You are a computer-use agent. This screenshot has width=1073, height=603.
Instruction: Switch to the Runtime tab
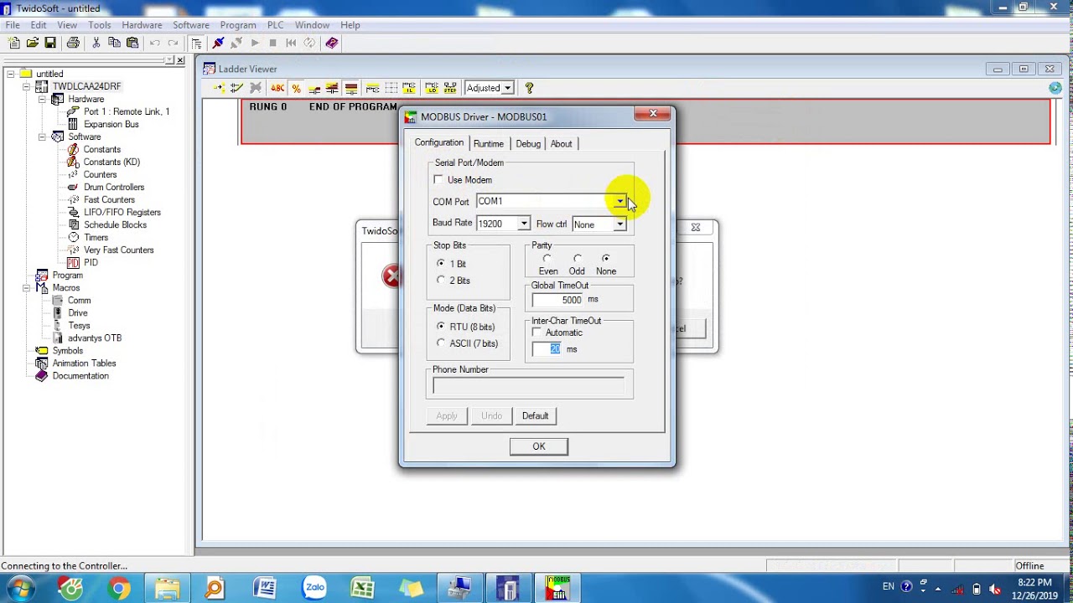(x=489, y=144)
